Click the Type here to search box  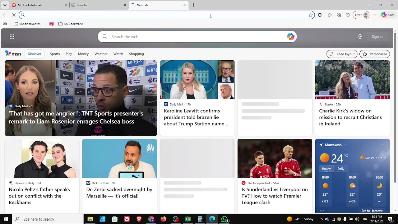tap(48, 219)
